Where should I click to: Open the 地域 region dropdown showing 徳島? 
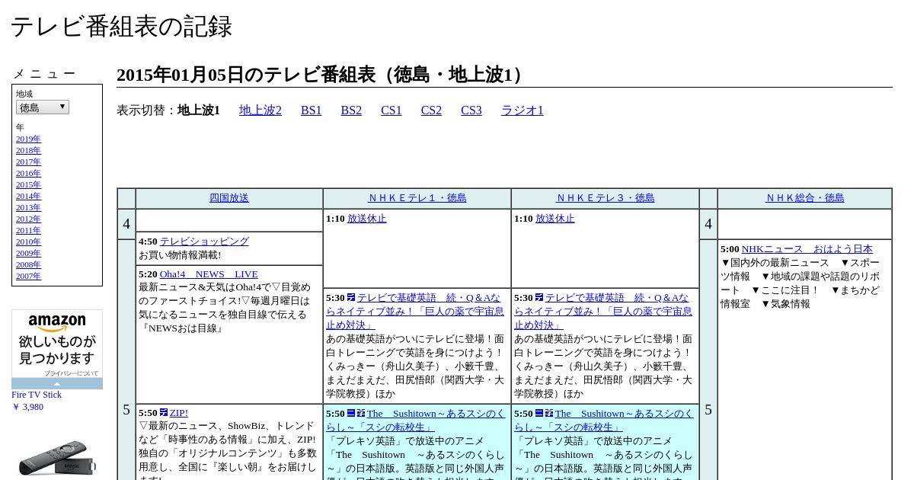(43, 107)
